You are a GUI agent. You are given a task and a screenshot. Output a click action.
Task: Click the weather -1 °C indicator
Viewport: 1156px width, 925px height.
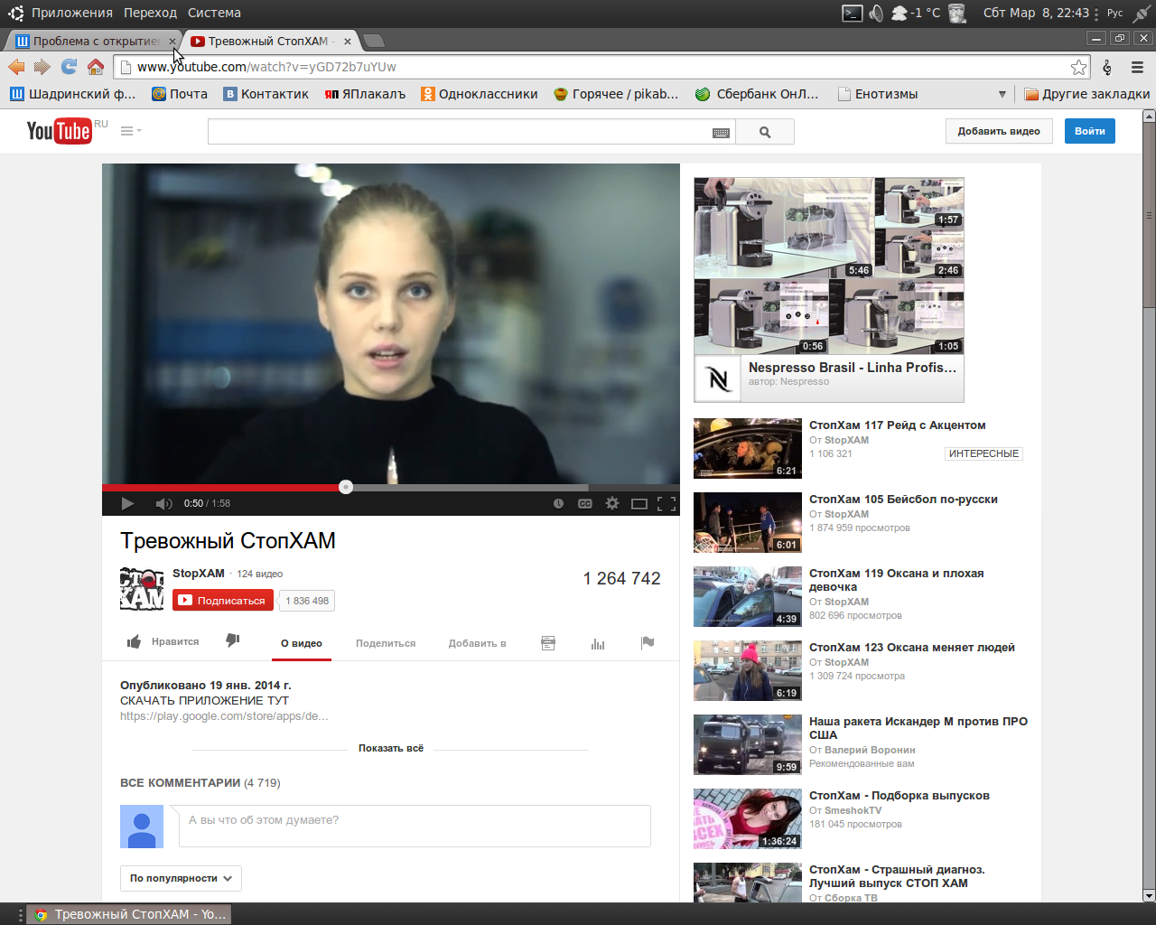916,13
